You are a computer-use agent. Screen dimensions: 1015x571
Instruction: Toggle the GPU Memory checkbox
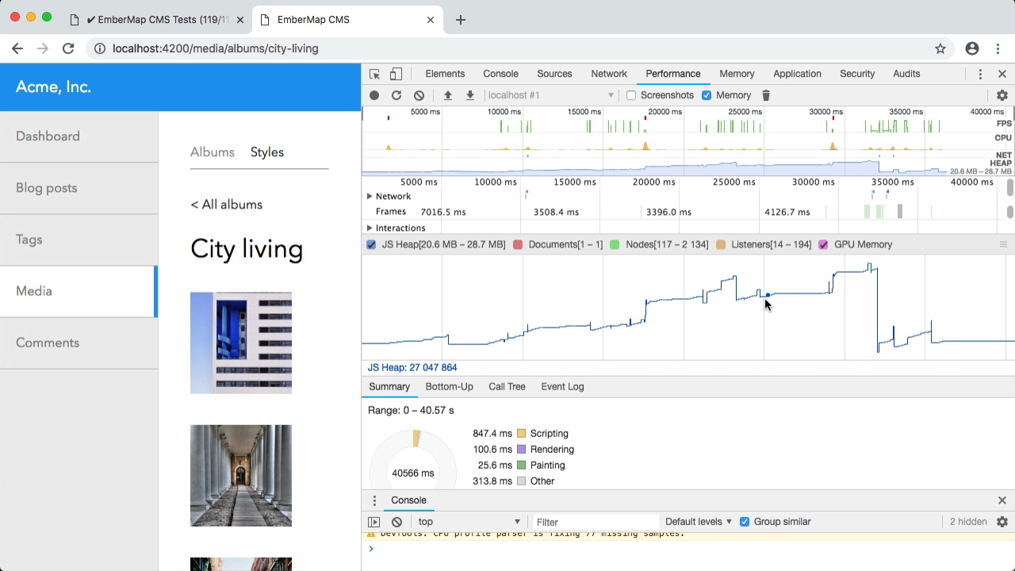point(823,244)
